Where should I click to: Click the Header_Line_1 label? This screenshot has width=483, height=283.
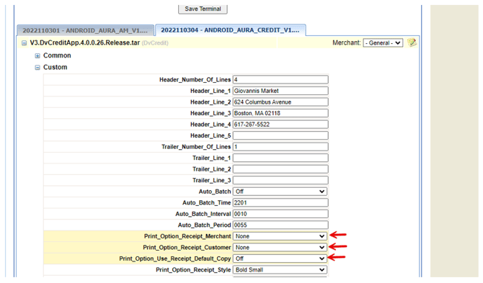(x=211, y=91)
